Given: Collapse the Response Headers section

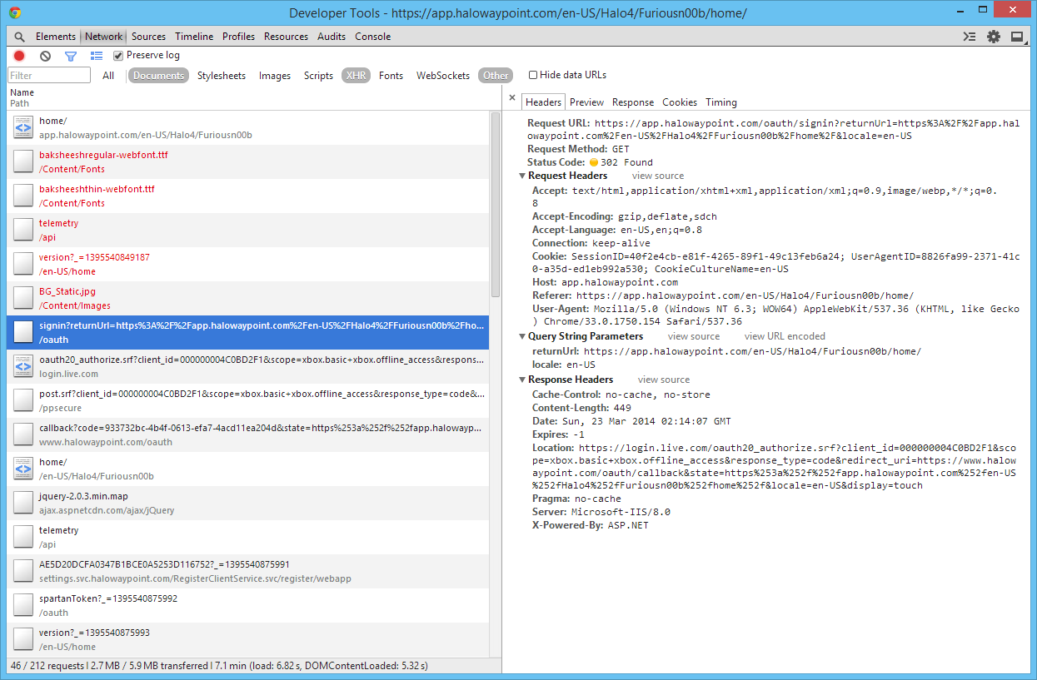Looking at the screenshot, I should tap(522, 380).
